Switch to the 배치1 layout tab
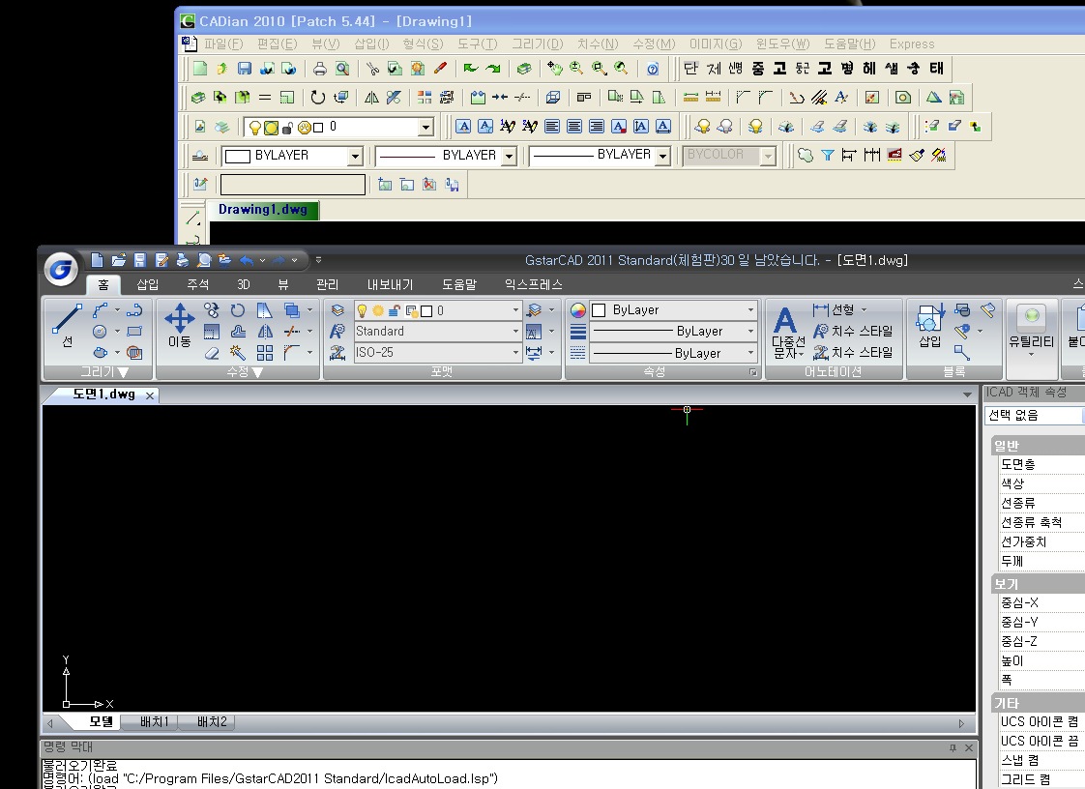This screenshot has height=789, width=1085. click(x=154, y=722)
